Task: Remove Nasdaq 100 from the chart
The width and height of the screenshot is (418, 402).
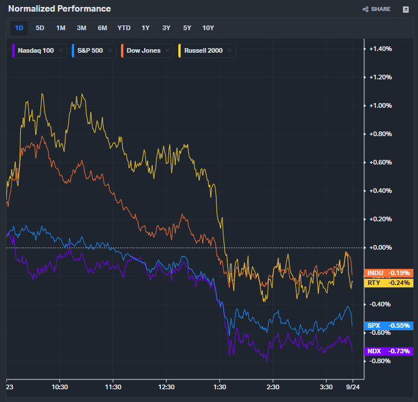Action: coord(61,50)
